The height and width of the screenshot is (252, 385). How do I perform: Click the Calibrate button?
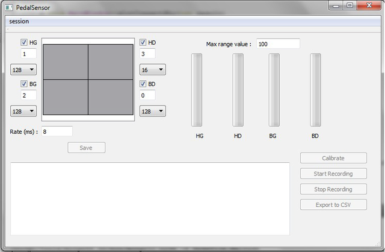point(333,158)
